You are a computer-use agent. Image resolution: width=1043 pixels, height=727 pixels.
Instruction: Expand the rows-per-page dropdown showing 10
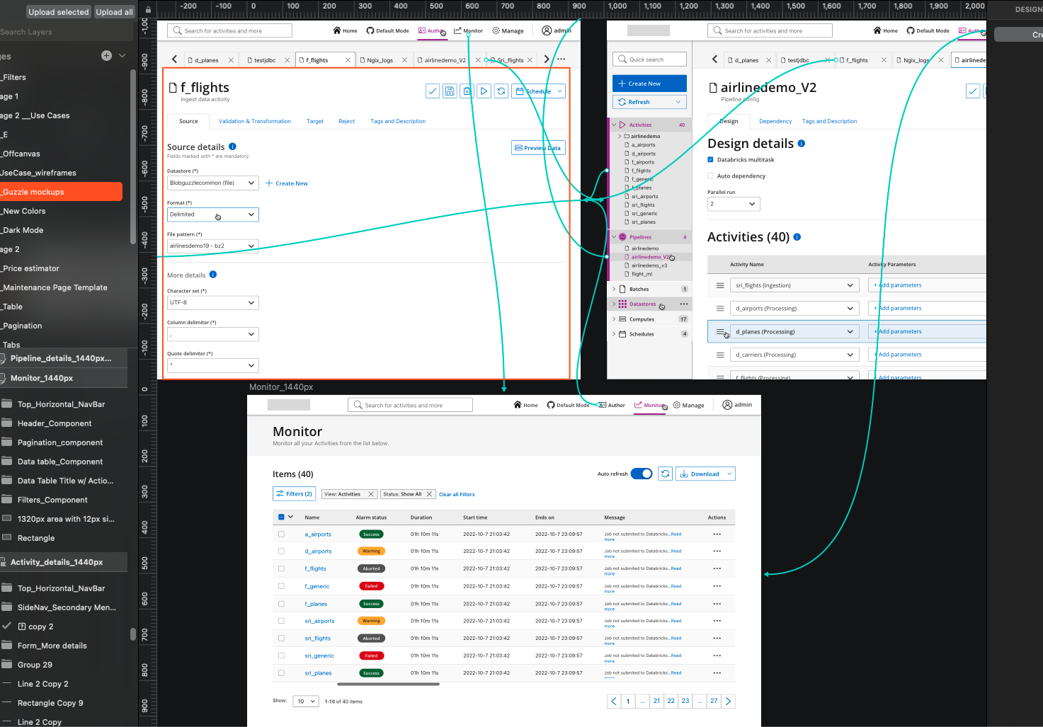pyautogui.click(x=305, y=702)
